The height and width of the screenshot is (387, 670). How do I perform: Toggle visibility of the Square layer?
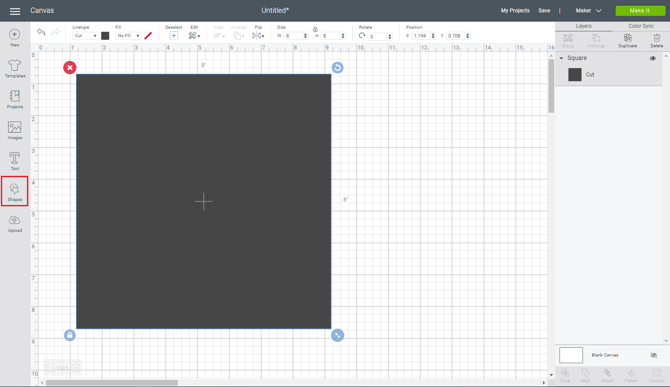[x=653, y=58]
